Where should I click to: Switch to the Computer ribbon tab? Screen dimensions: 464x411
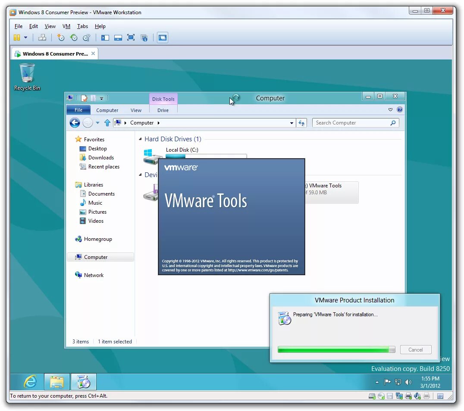coord(107,110)
